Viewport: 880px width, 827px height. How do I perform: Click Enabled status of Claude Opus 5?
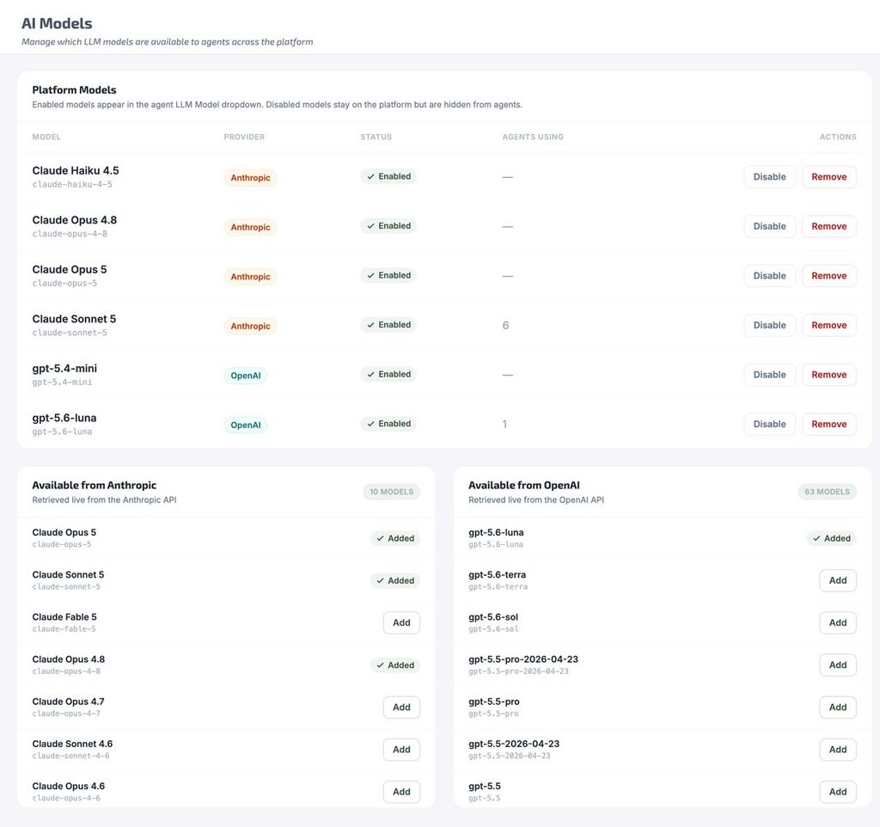pyautogui.click(x=388, y=275)
